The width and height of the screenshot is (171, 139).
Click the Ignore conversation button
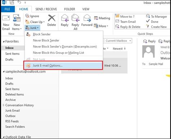coord(32,16)
